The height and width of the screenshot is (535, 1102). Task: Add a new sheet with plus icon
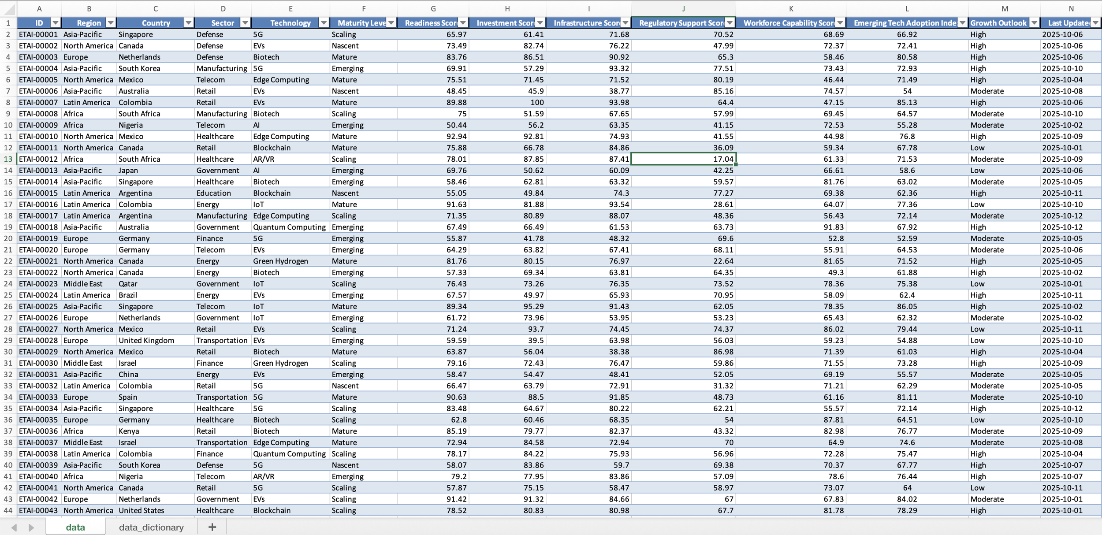212,527
